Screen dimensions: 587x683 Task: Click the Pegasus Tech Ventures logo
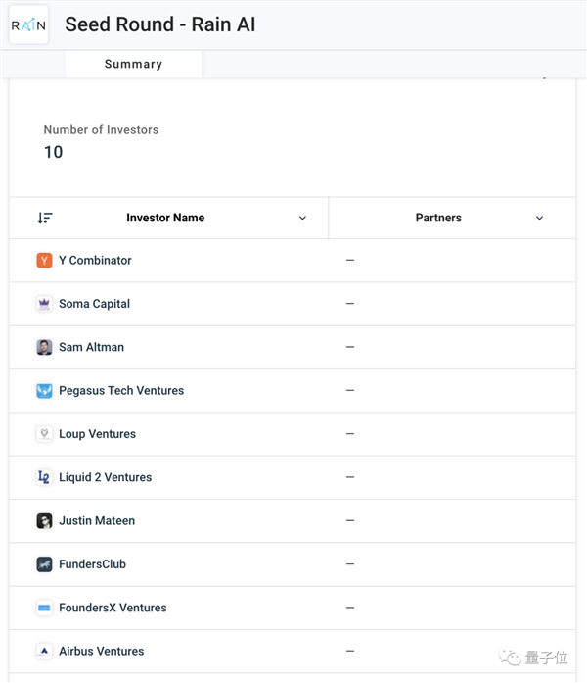[44, 391]
